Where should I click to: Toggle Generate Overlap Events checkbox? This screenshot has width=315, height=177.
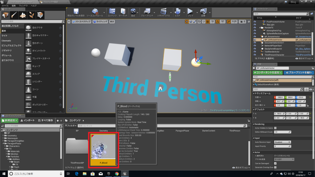275,167
